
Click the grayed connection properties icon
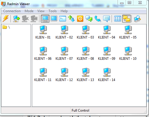click(34, 19)
